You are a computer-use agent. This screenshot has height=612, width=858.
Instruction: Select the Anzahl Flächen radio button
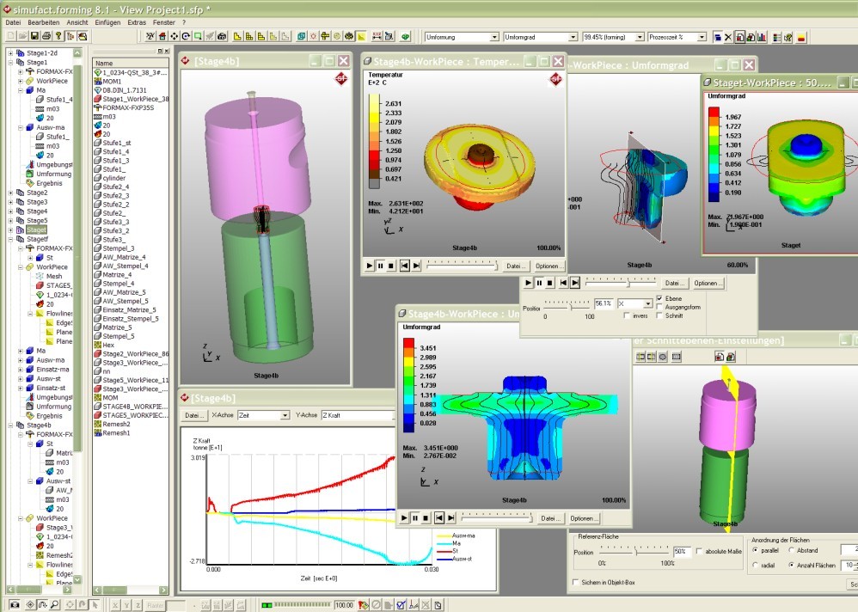791,565
